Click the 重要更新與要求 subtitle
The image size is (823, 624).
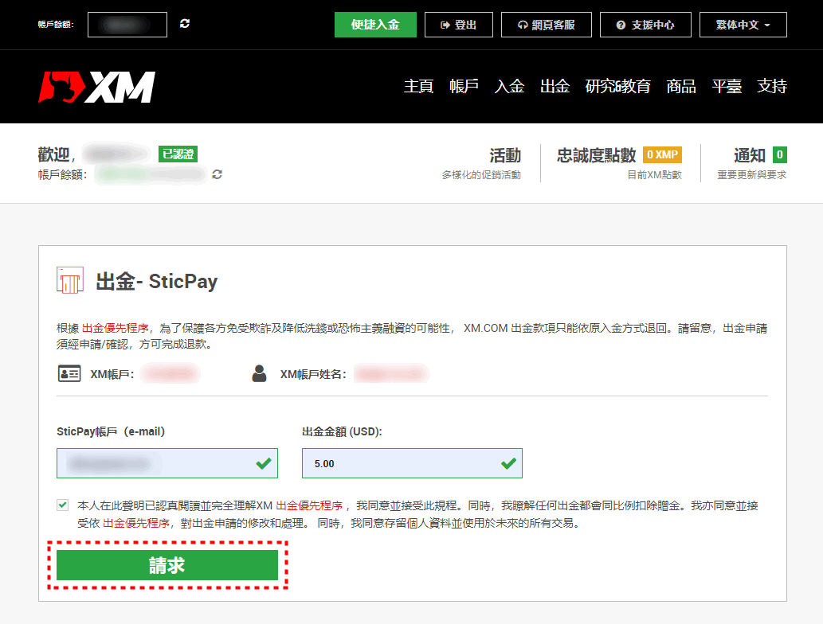[751, 175]
